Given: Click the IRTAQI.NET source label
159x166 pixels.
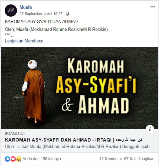Looking at the screenshot, I should [x=15, y=133].
